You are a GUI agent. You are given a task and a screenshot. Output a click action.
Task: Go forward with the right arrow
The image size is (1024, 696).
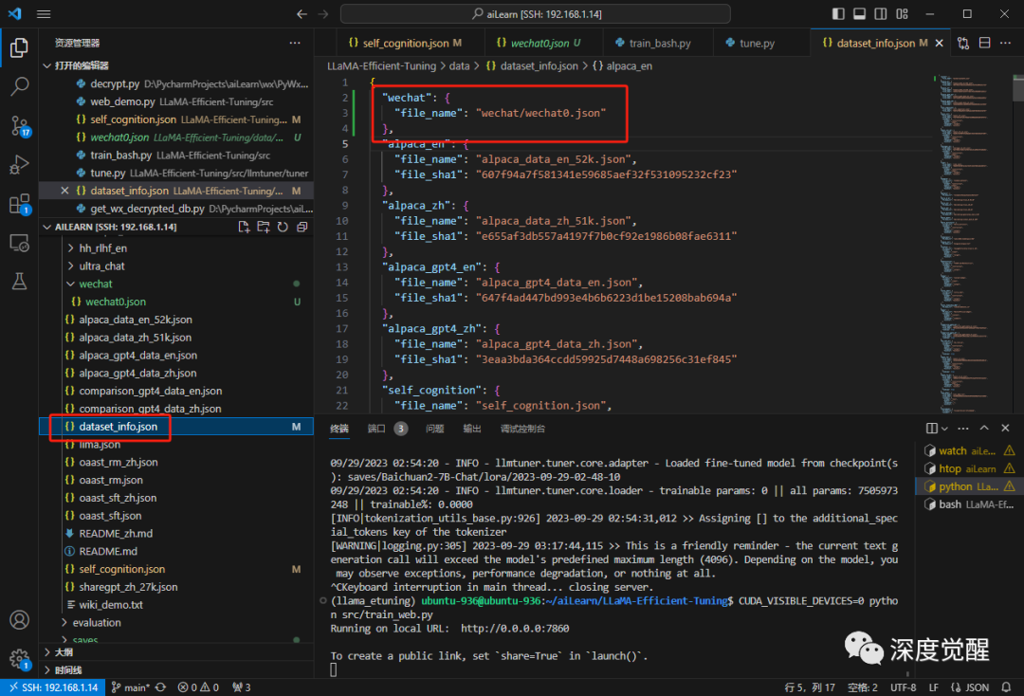(x=323, y=13)
